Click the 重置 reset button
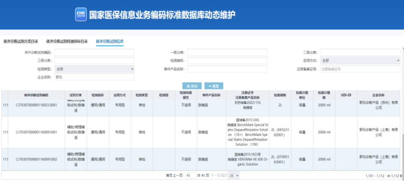Image resolution: width=404 pixels, height=181 pixels. click(x=214, y=86)
